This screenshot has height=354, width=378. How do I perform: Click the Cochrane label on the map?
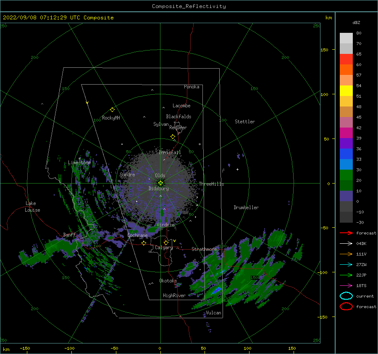(137, 235)
